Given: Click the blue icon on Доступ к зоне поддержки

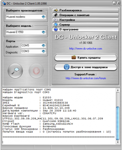Looking at the screenshot, I should [67, 67].
